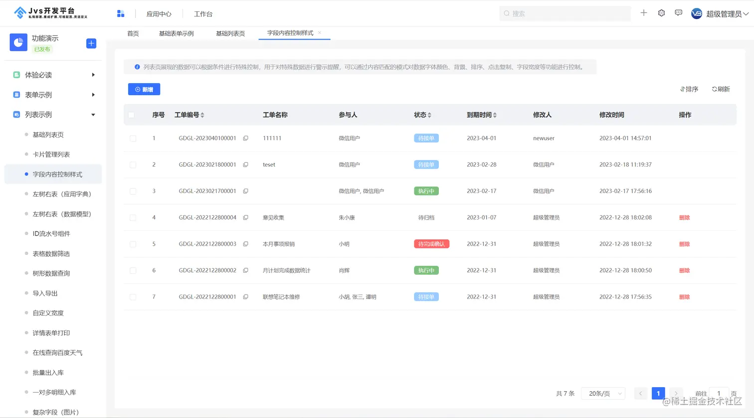Switch to the 首页 tab
Image resolution: width=754 pixels, height=418 pixels.
133,33
